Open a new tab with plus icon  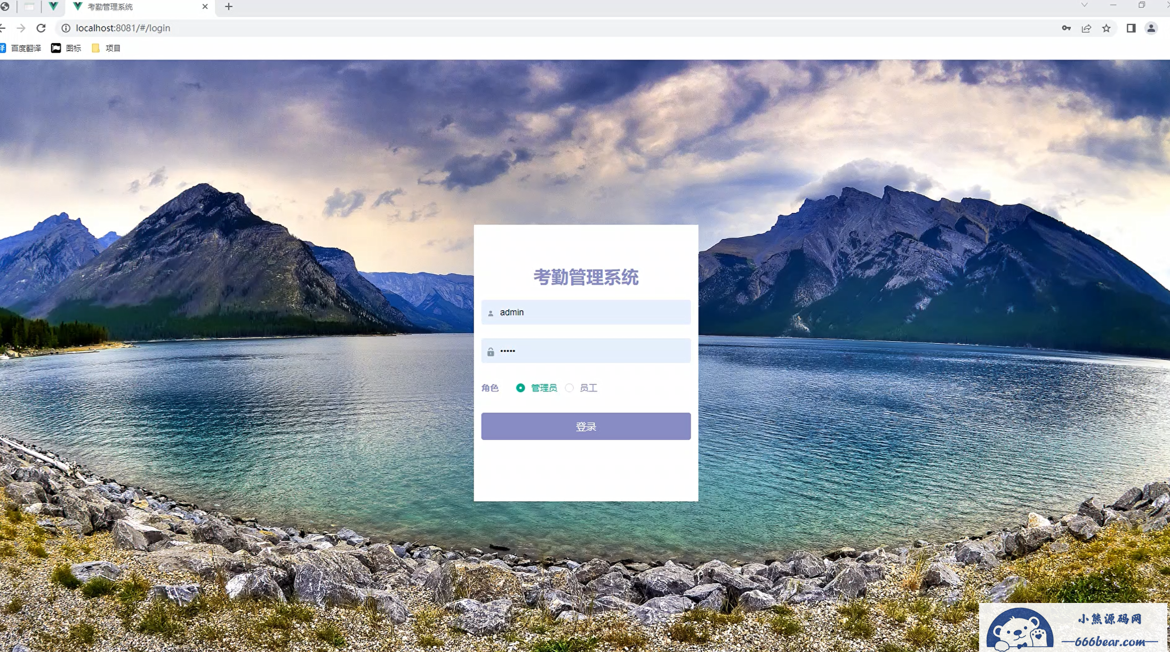point(229,6)
